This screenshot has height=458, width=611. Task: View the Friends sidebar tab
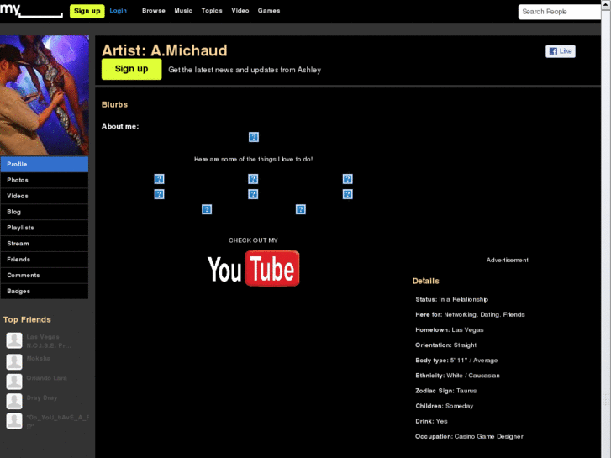pos(44,259)
